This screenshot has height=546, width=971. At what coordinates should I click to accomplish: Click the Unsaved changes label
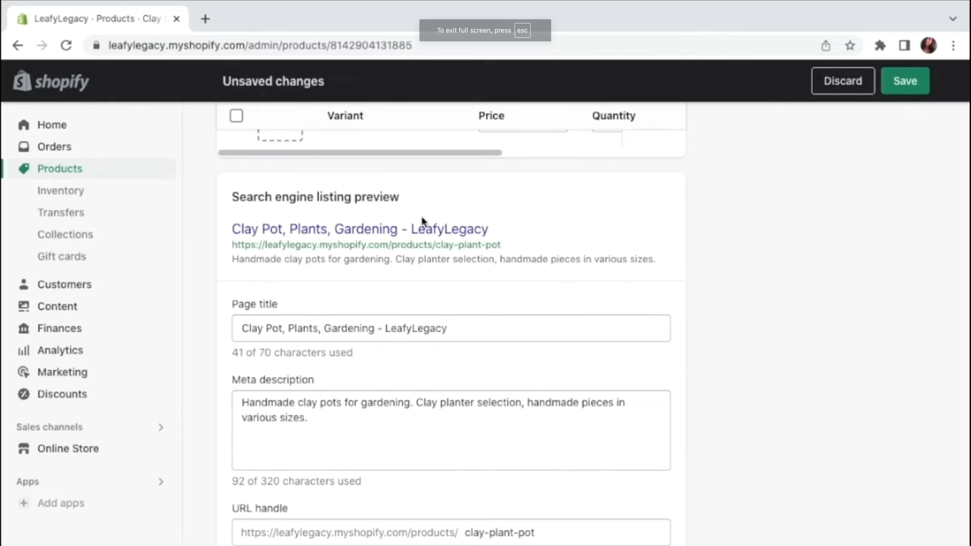coord(273,81)
